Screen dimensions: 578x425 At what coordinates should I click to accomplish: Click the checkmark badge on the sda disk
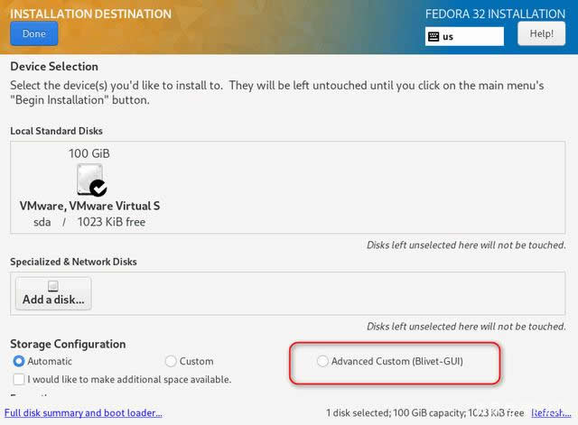[x=98, y=189]
